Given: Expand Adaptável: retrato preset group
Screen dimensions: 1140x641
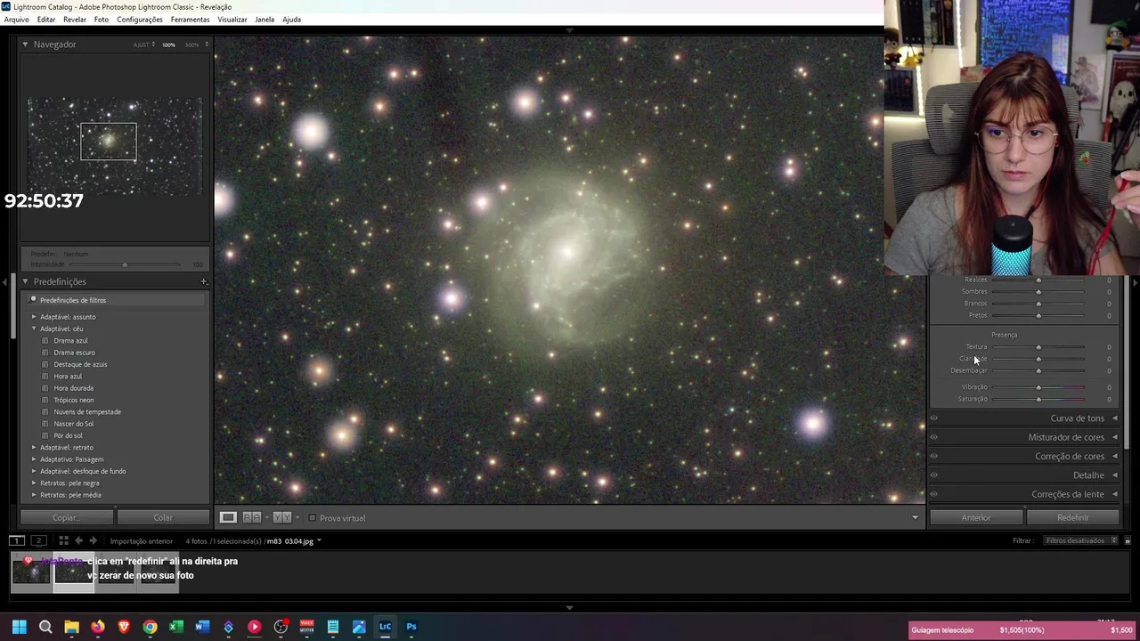Looking at the screenshot, I should click(34, 447).
